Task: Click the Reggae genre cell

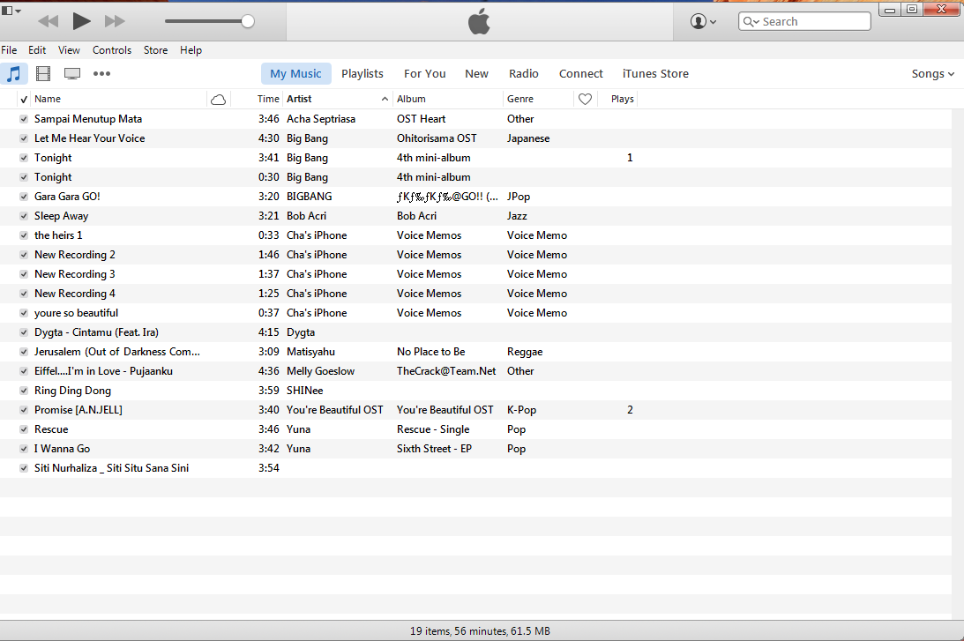Action: (525, 352)
